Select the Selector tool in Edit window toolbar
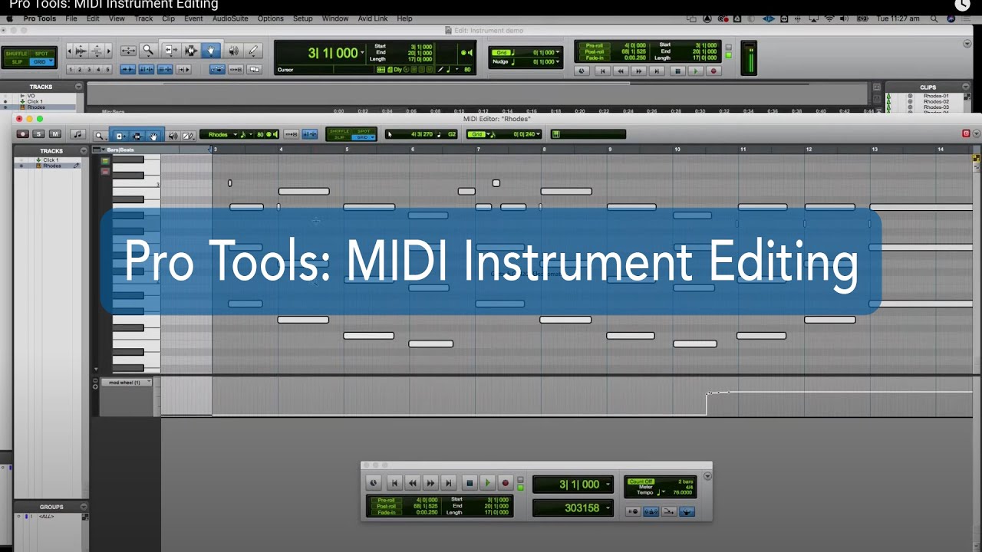Image resolution: width=982 pixels, height=552 pixels. point(191,51)
